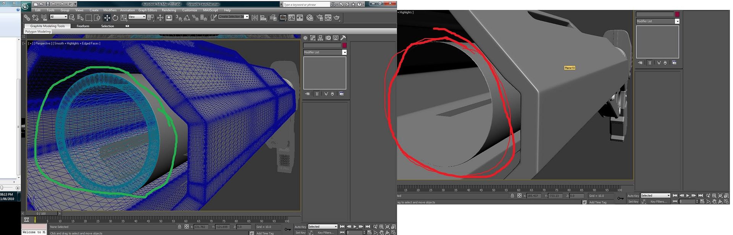Click the keyword search input field
733x235 pixels.
305,5
